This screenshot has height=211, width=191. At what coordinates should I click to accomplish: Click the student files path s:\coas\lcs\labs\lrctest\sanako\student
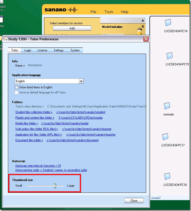click(x=81, y=112)
